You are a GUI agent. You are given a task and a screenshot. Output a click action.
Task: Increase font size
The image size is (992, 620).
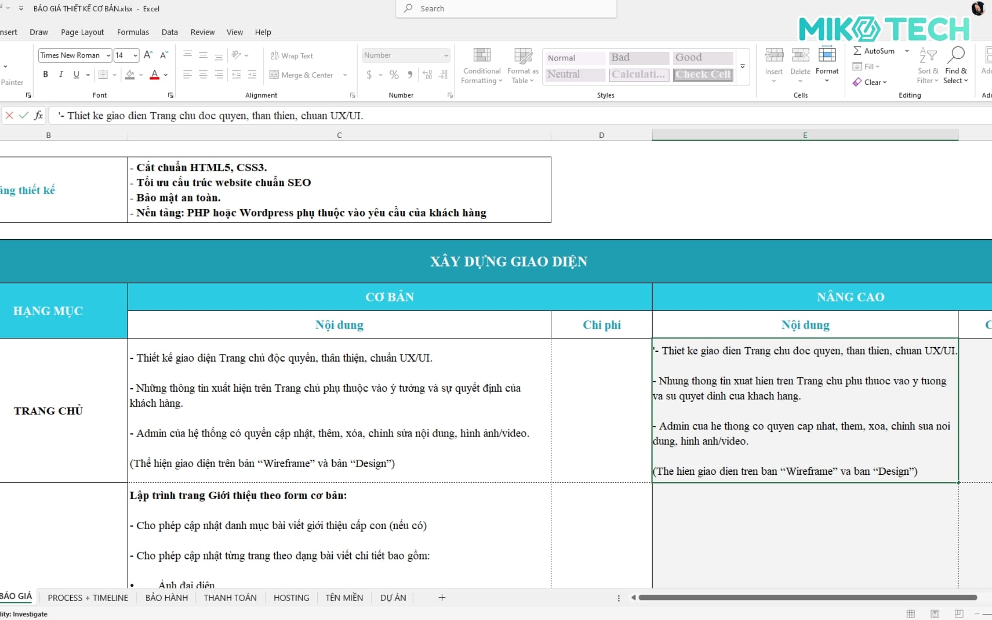[148, 55]
